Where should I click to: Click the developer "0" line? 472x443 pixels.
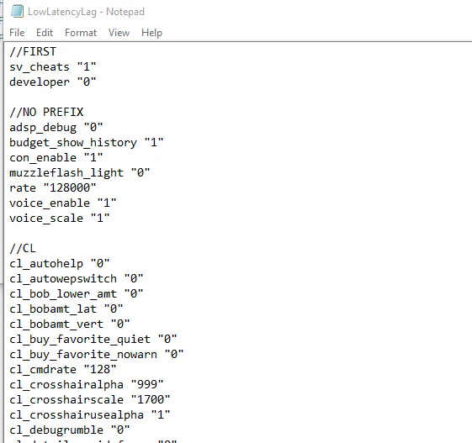coord(53,82)
